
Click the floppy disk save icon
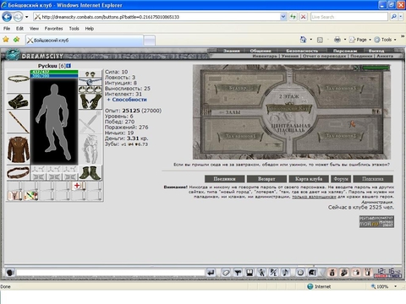tap(250, 273)
